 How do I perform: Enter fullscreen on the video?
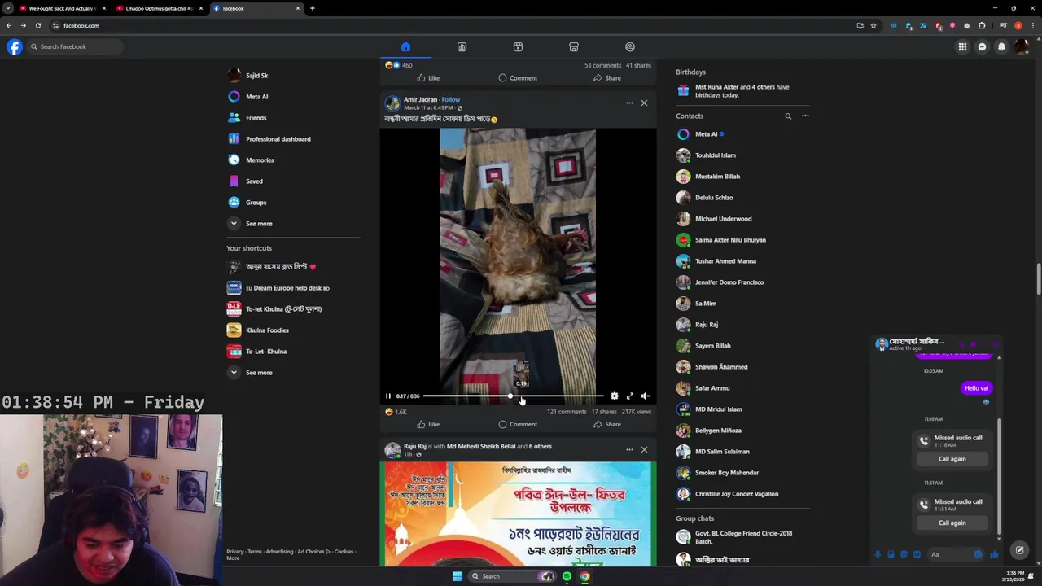(x=630, y=396)
